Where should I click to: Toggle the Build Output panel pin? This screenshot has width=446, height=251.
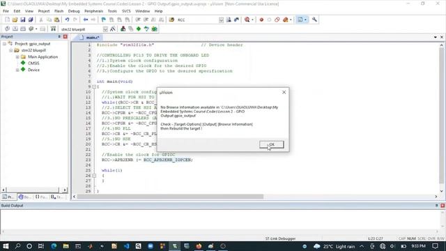click(437, 206)
